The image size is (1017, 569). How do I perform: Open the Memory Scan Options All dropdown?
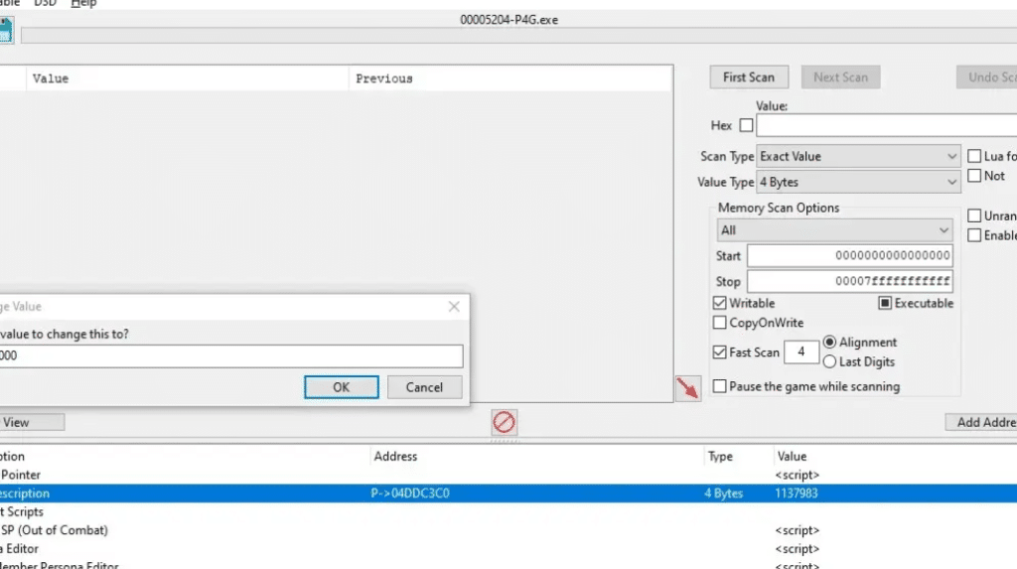[834, 230]
